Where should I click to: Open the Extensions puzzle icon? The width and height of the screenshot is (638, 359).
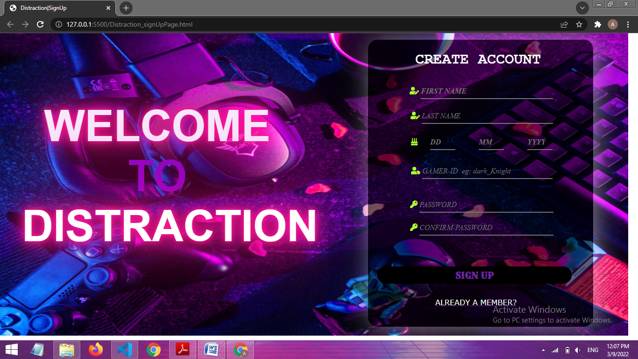tap(597, 24)
